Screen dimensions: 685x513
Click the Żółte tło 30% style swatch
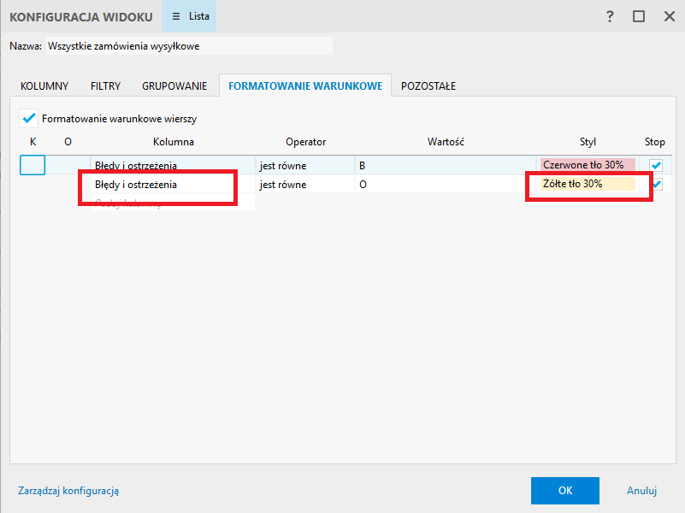point(587,184)
